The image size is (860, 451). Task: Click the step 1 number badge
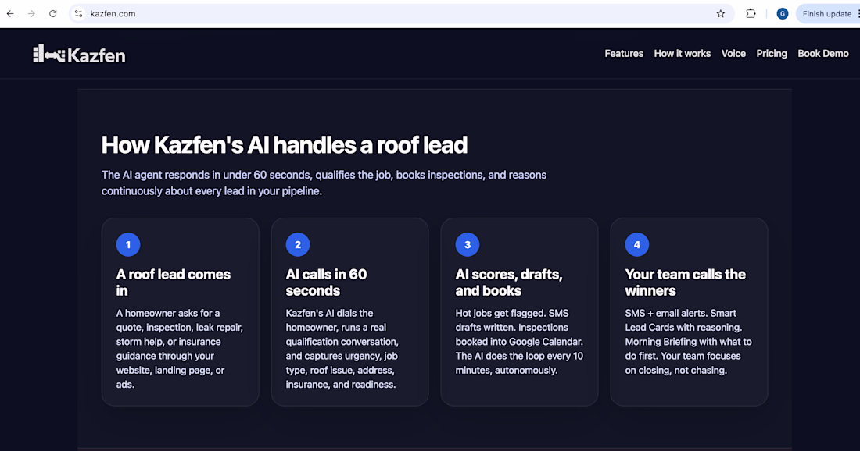pyautogui.click(x=128, y=245)
